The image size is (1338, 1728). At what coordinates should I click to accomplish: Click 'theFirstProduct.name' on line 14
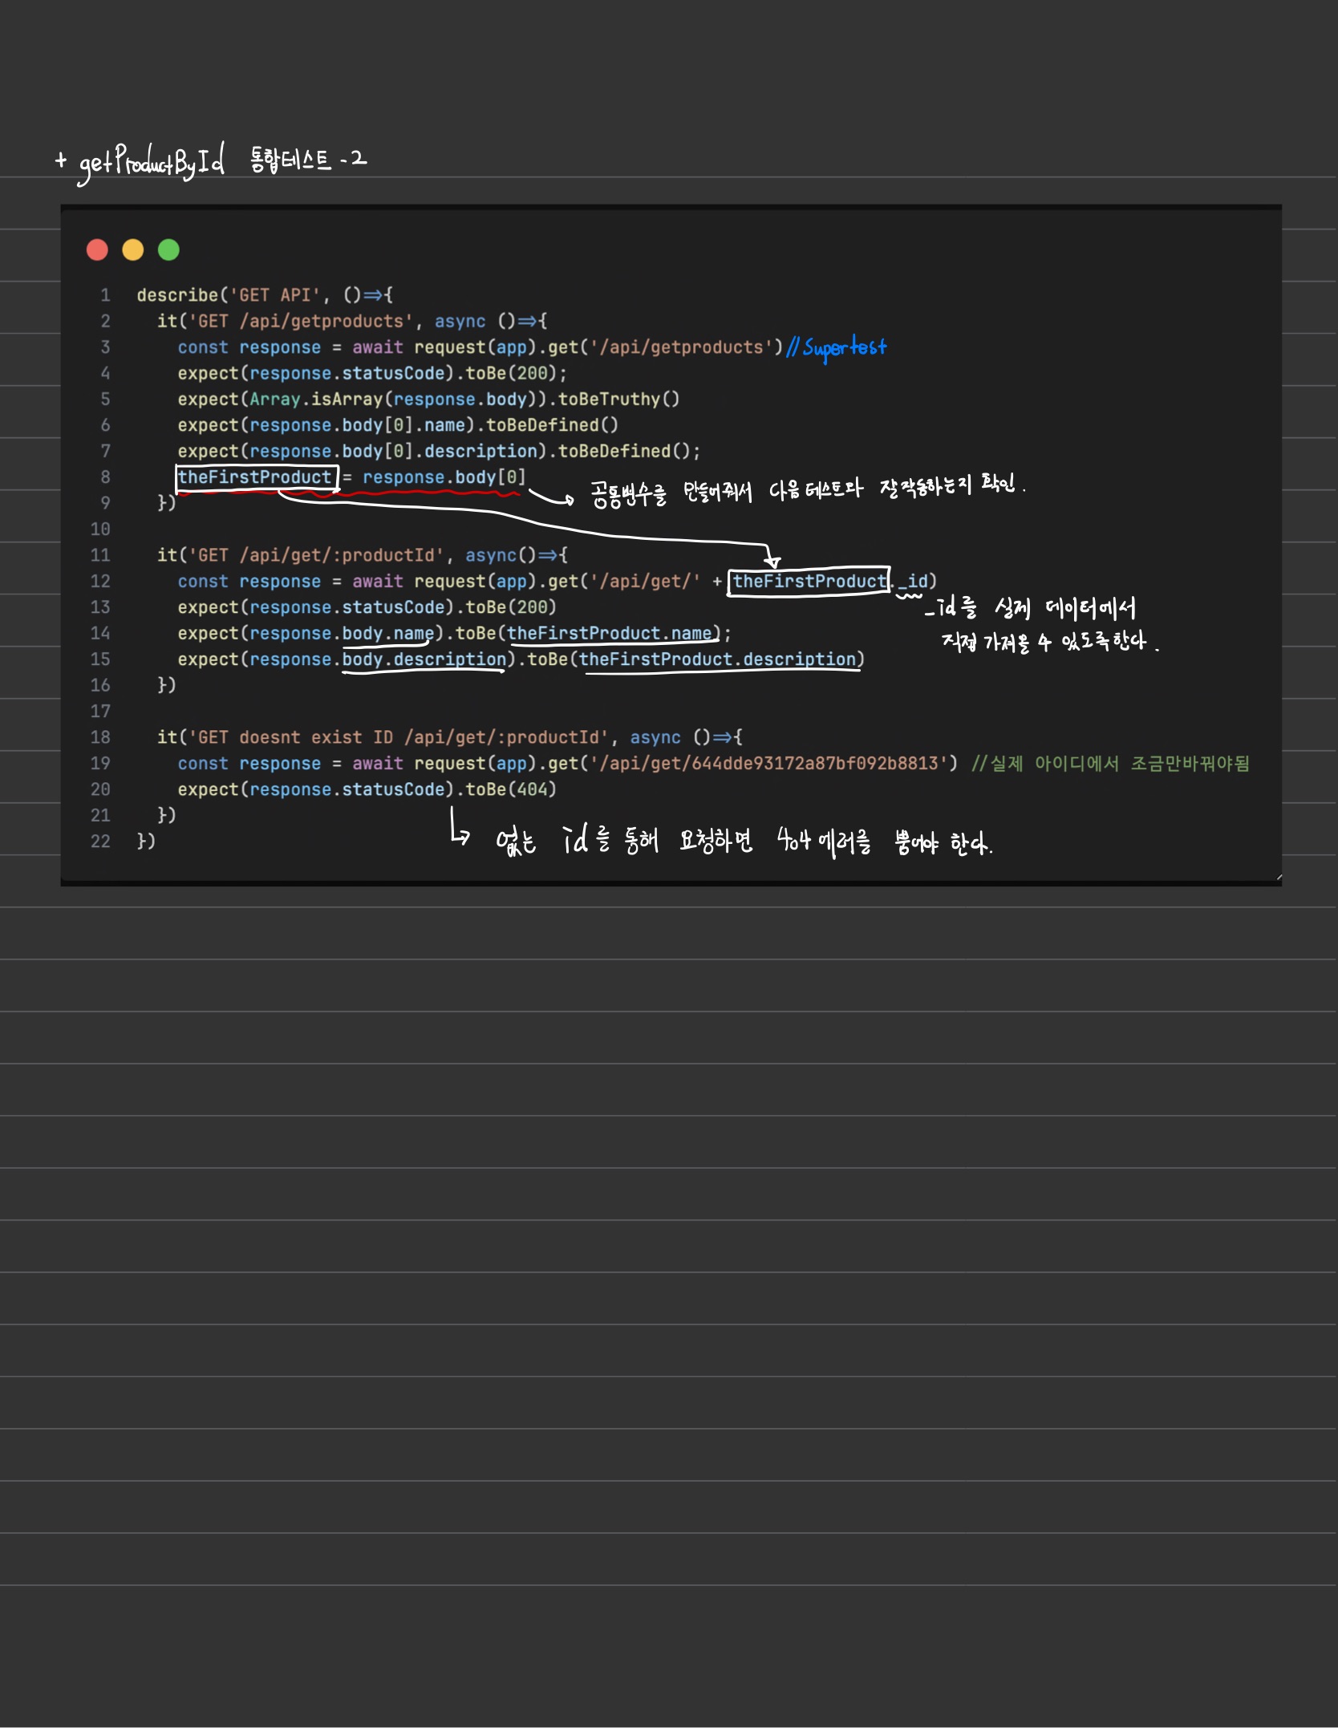click(x=609, y=634)
